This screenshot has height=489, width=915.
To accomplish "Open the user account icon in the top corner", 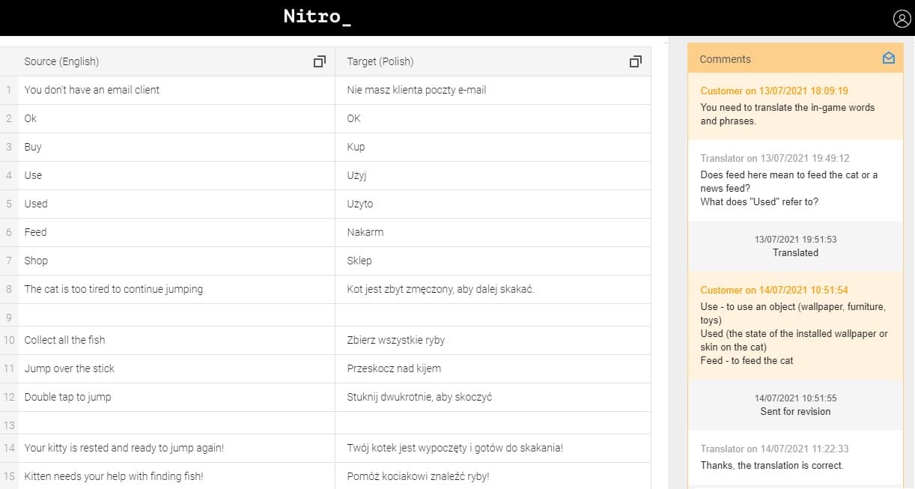I will click(x=901, y=18).
